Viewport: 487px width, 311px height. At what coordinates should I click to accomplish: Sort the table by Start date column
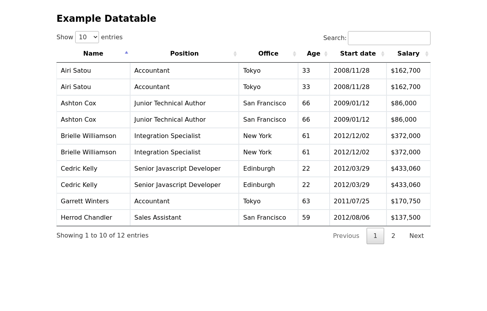coord(358,54)
